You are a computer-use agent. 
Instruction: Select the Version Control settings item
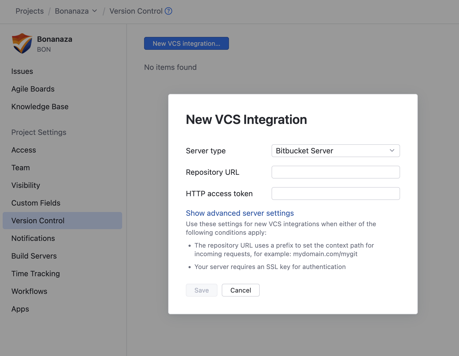click(38, 221)
